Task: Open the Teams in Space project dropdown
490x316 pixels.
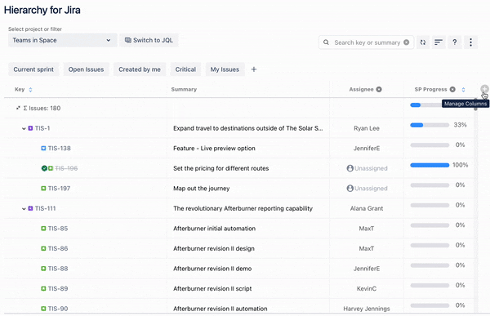Action: [x=63, y=40]
